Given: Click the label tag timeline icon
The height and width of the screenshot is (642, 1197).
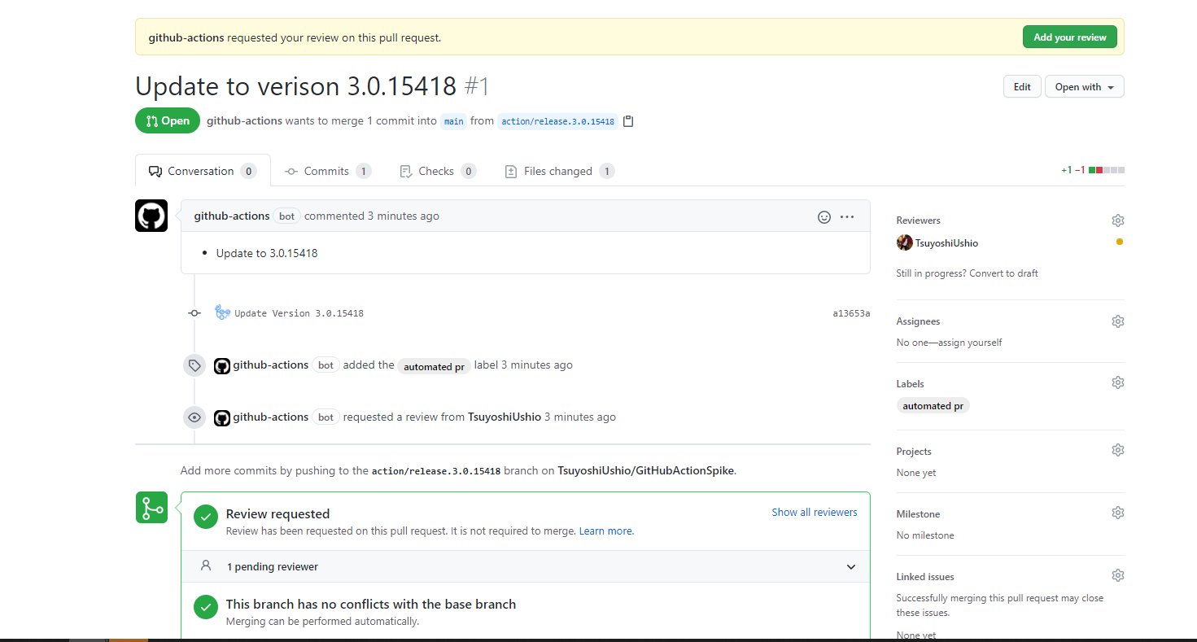Looking at the screenshot, I should [x=194, y=365].
